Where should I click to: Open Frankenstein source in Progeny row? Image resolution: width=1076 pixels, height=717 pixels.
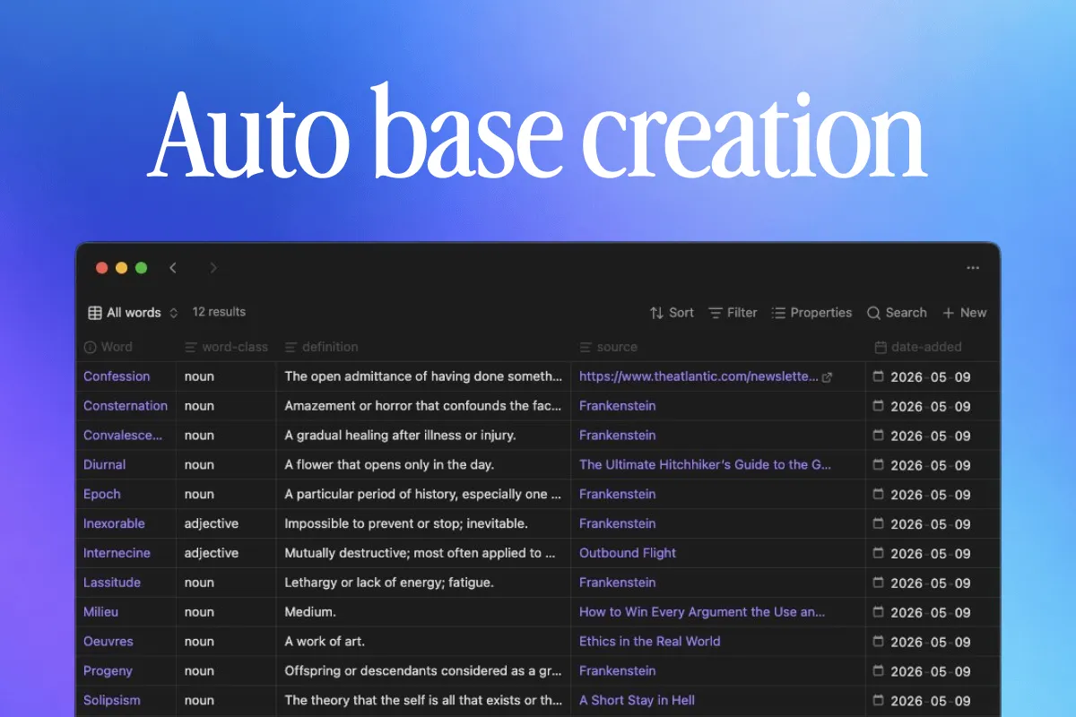pyautogui.click(x=617, y=670)
